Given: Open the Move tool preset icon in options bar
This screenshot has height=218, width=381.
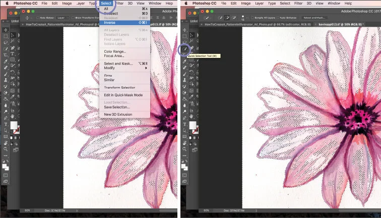Looking at the screenshot, I should point(27,18).
